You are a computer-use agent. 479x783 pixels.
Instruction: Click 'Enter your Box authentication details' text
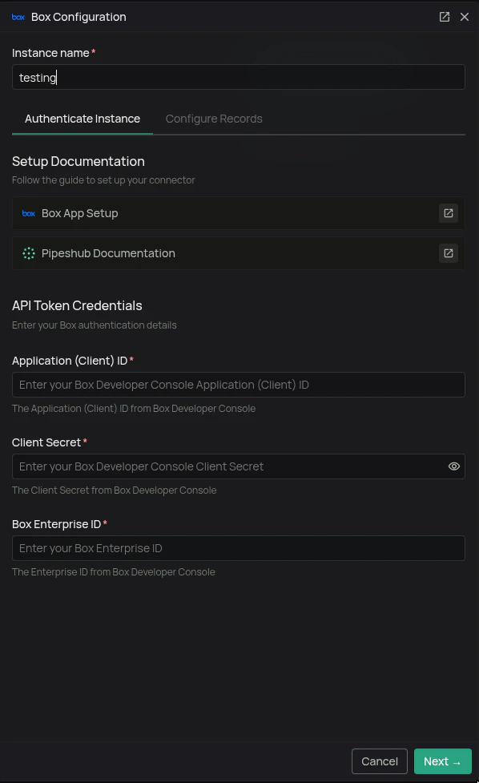[x=95, y=325]
